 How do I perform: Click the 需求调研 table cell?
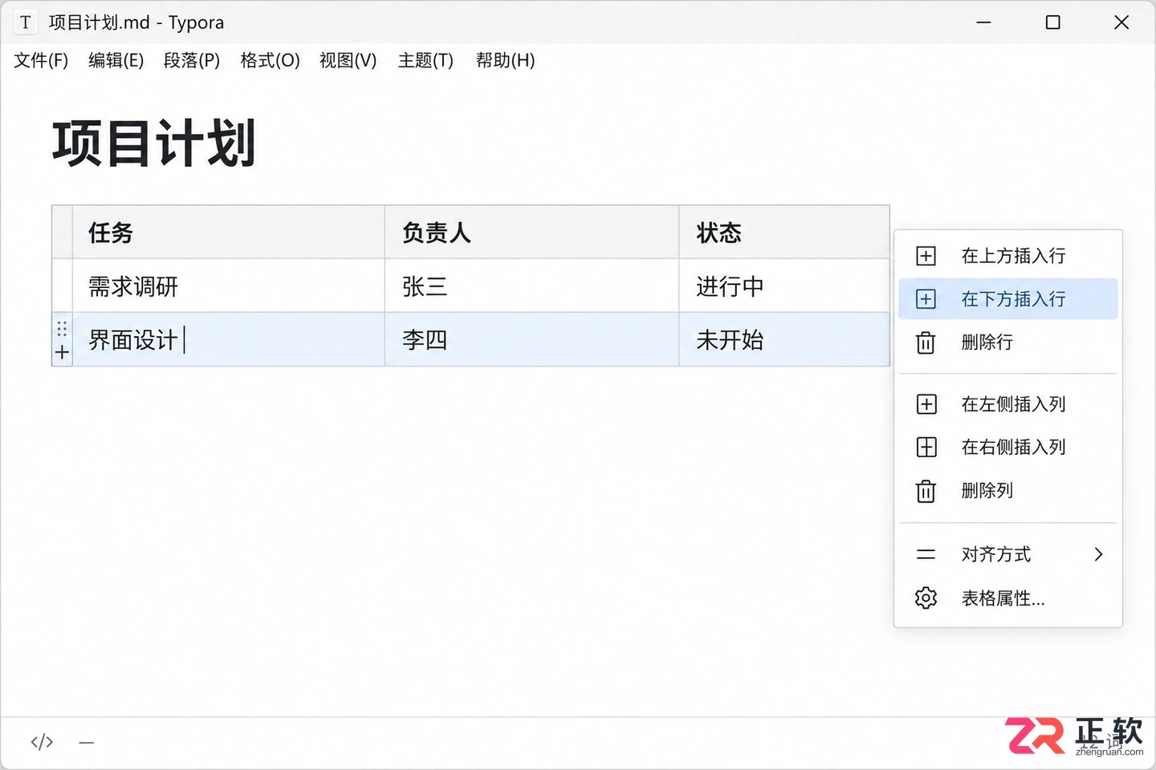point(229,286)
